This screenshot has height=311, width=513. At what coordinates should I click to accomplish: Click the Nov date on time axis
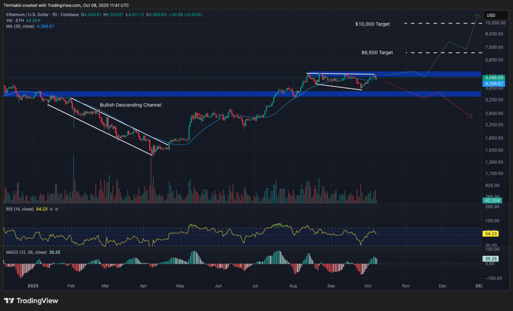pyautogui.click(x=406, y=285)
